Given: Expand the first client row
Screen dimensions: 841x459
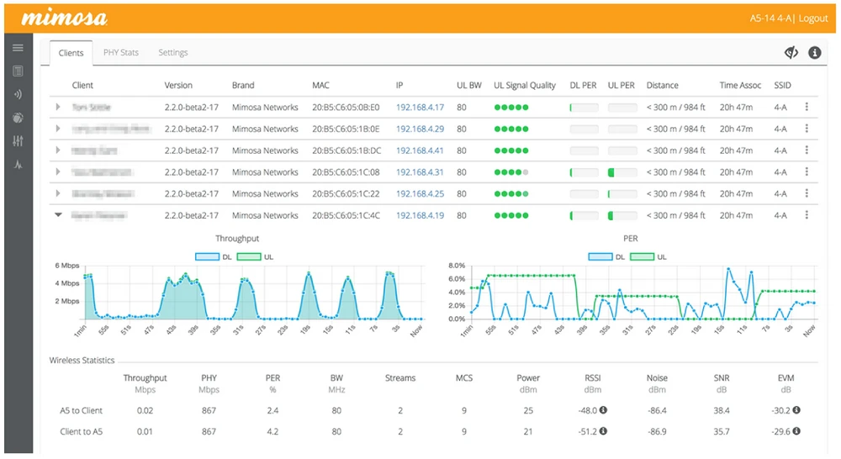Looking at the screenshot, I should tap(58, 108).
